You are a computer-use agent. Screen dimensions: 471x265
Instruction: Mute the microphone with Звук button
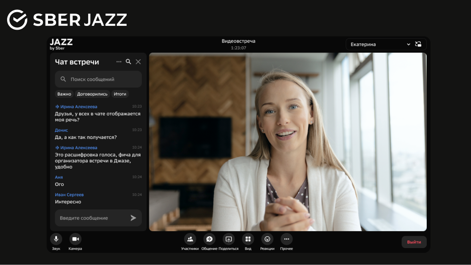[56, 239]
